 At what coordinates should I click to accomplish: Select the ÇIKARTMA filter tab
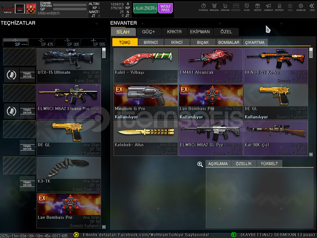coord(255,42)
